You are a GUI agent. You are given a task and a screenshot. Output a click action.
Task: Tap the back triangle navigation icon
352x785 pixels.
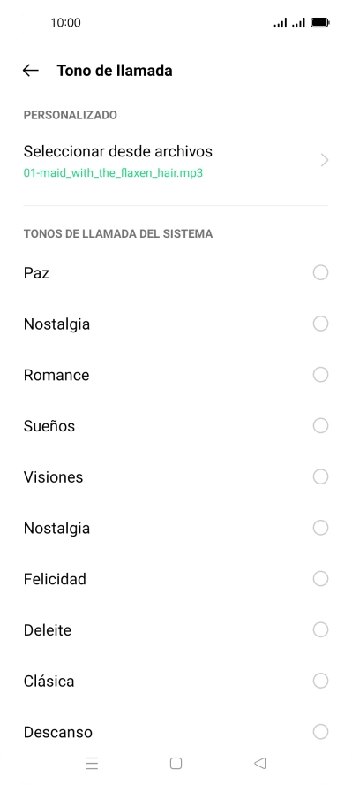point(259,763)
